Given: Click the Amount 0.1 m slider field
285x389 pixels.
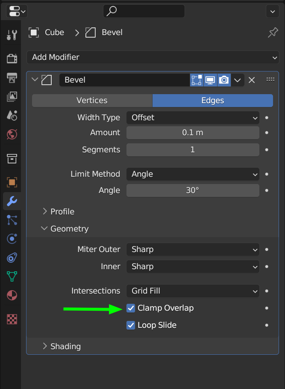Looking at the screenshot, I should tap(193, 133).
